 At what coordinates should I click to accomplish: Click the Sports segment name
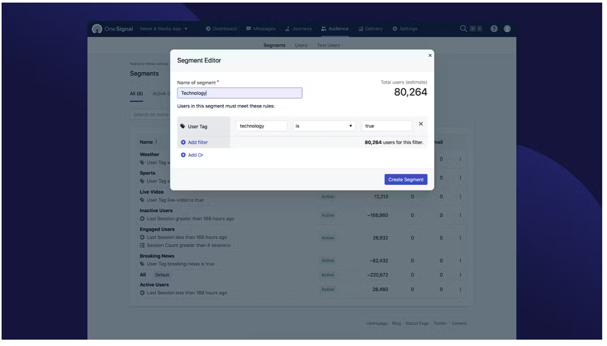148,174
